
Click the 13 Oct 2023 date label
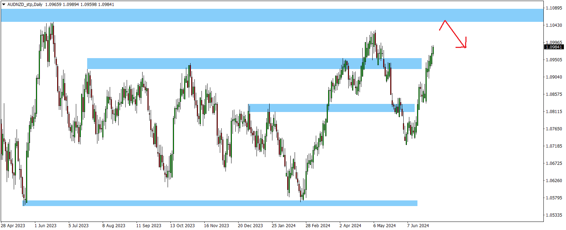(182, 226)
